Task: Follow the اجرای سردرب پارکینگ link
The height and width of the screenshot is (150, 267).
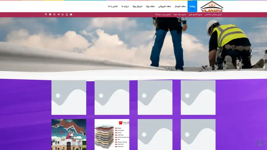Action: [x=163, y=14]
